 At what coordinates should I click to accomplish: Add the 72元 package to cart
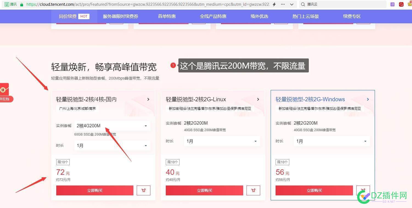click(x=144, y=190)
